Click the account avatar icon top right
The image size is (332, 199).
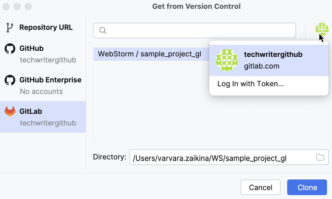[x=322, y=29]
